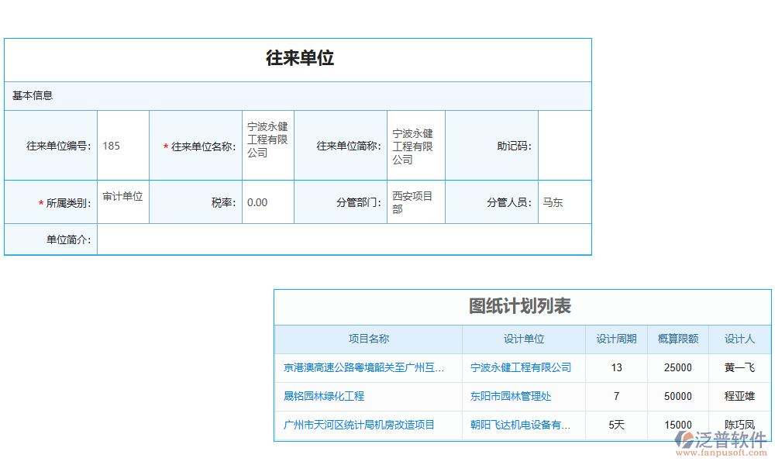Select the 分管人员 field showing 马东
Image resolution: width=775 pixels, height=465 pixels.
(565, 201)
